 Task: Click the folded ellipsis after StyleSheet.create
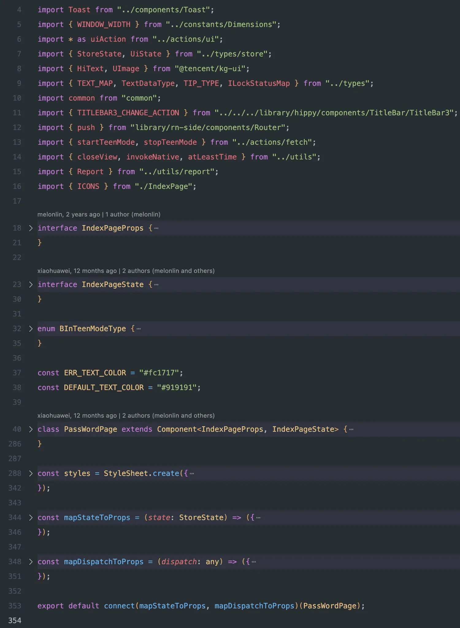pos(192,474)
